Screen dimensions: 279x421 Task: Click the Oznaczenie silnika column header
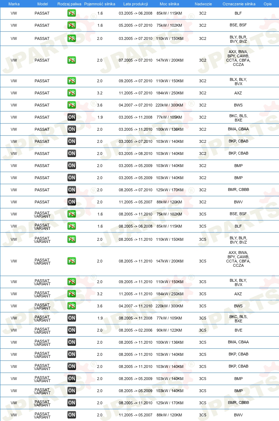[239, 4]
